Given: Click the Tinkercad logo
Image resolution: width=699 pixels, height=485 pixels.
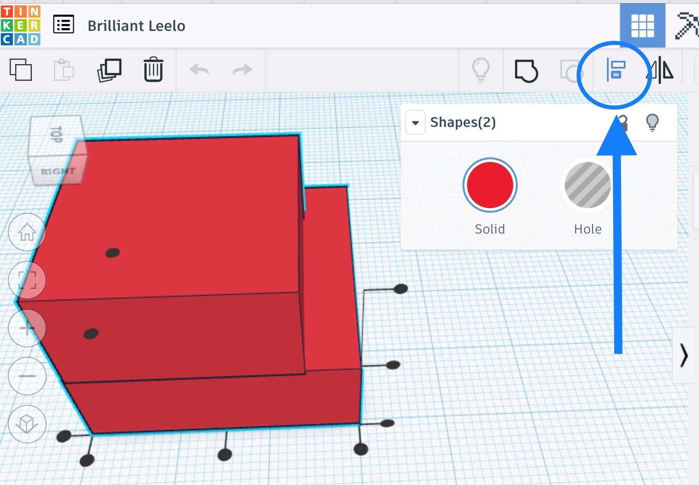Looking at the screenshot, I should pos(21,25).
